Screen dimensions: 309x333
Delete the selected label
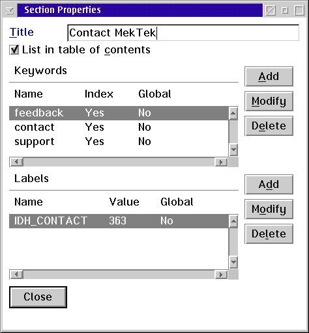[269, 234]
